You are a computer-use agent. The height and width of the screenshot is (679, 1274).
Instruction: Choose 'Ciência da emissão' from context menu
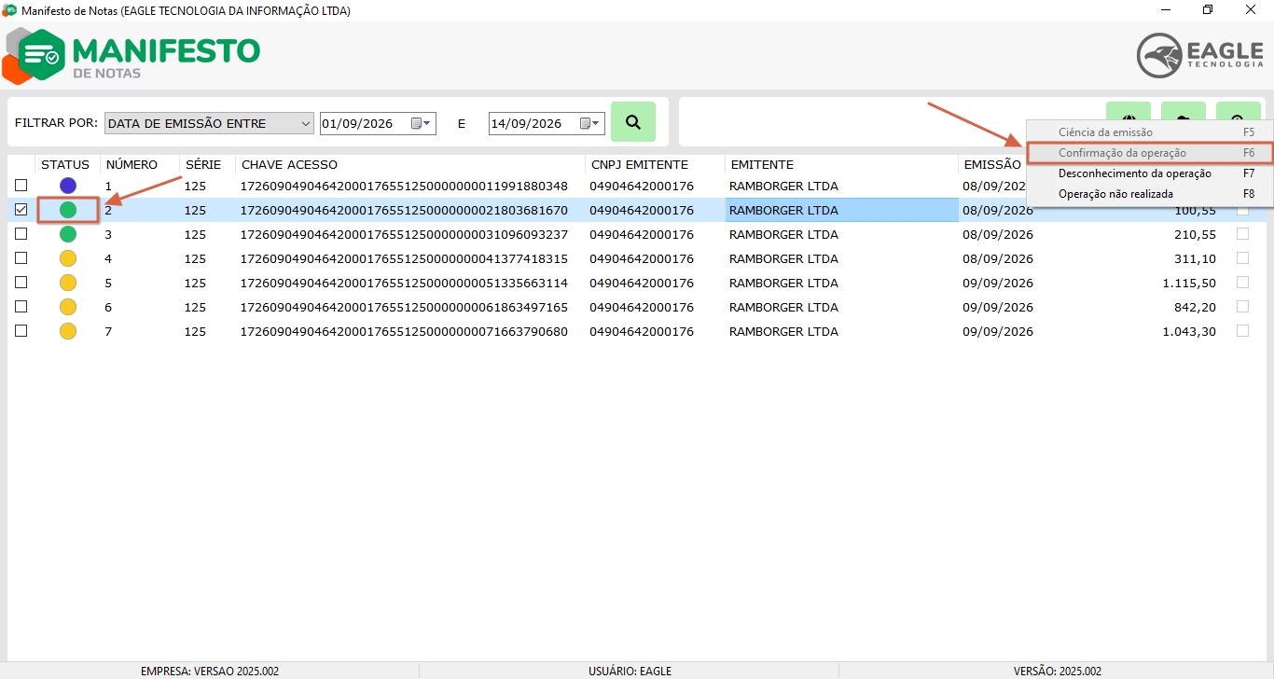pyautogui.click(x=1149, y=132)
